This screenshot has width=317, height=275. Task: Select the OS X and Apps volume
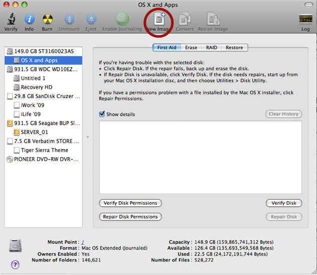pyautogui.click(x=44, y=60)
